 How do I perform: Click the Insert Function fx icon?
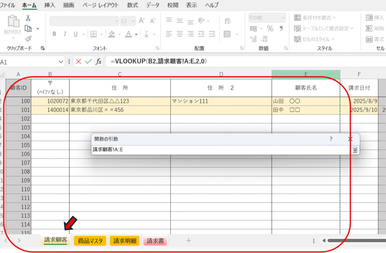point(98,61)
